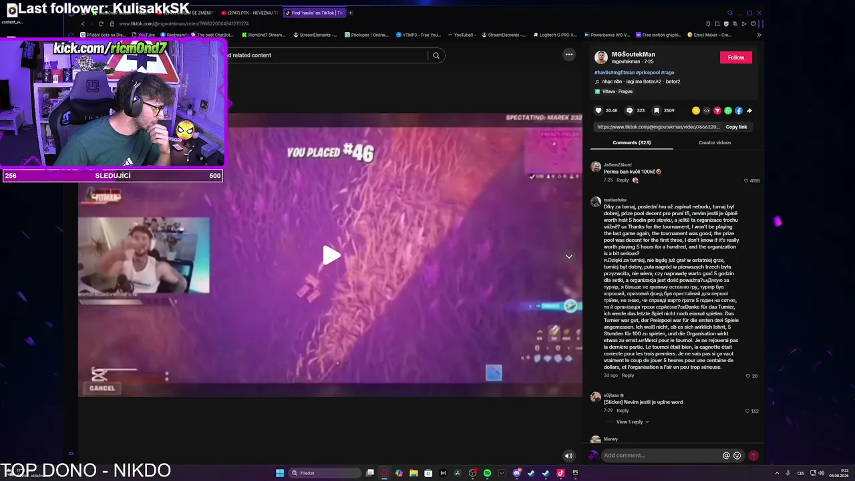Image resolution: width=855 pixels, height=481 pixels.
Task: Open the video's three-dot more menu
Action: (x=569, y=55)
